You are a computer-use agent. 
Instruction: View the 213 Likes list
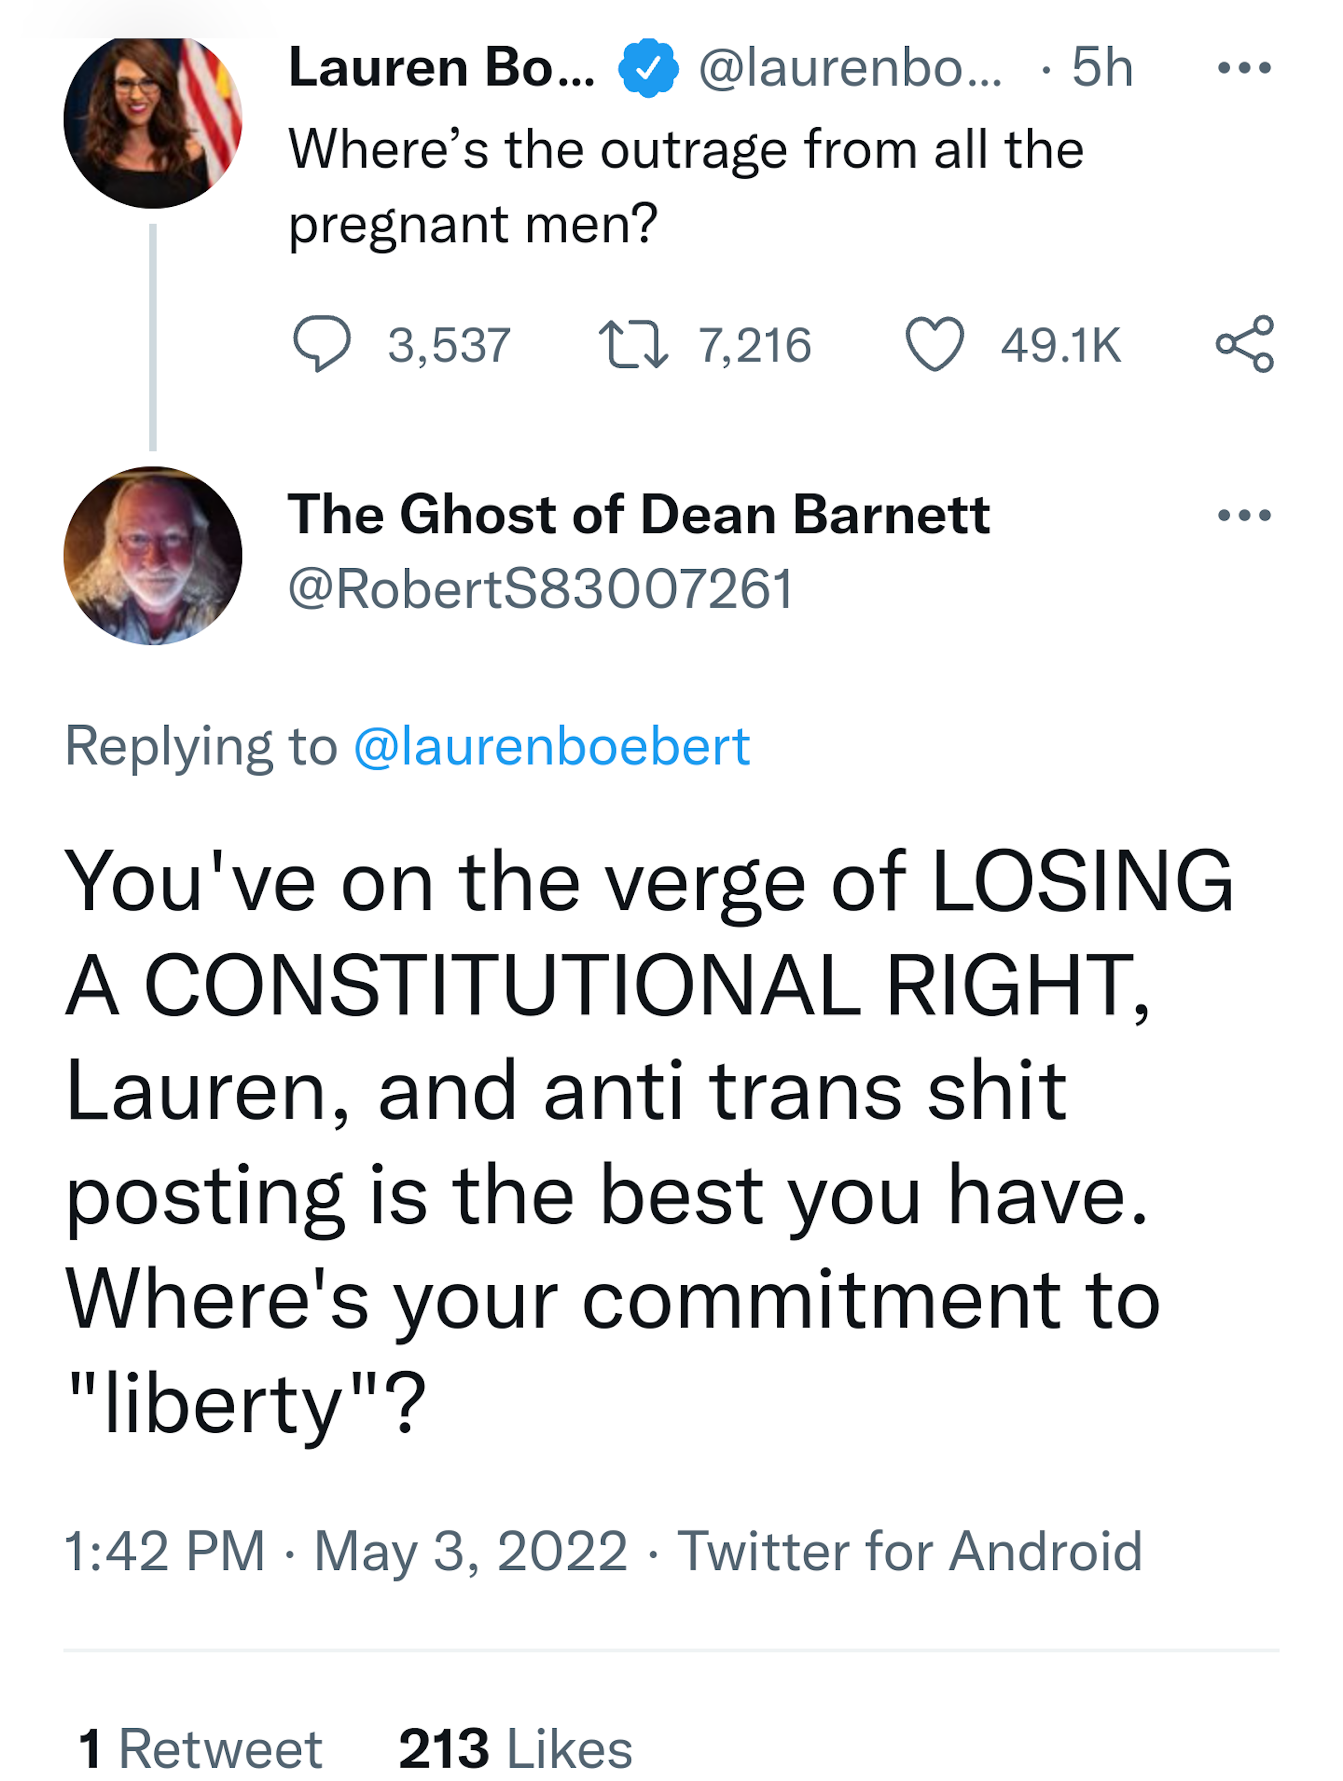pos(515,1749)
